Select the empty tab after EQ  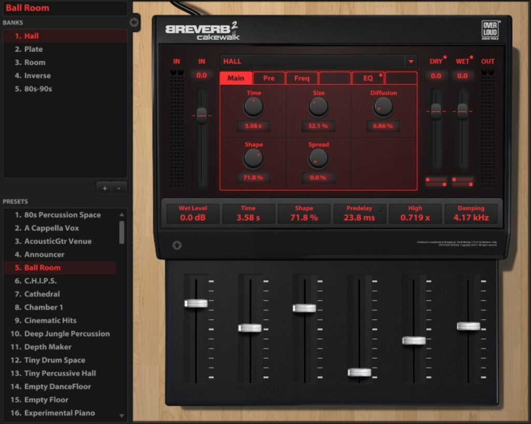401,78
